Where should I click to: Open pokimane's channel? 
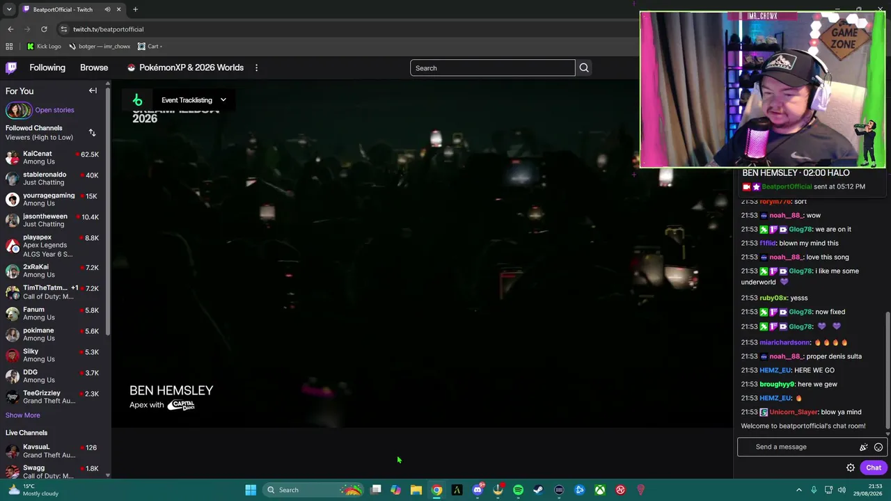point(52,335)
